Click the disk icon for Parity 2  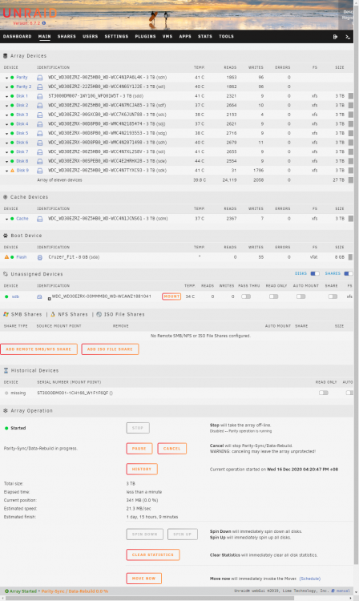(x=39, y=87)
